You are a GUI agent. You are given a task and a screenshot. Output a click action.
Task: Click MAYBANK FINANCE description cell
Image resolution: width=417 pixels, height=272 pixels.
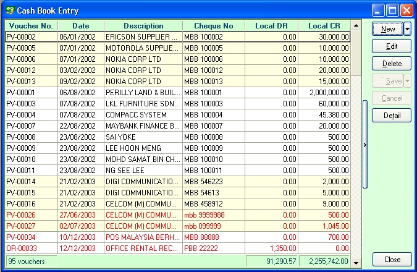point(143,126)
